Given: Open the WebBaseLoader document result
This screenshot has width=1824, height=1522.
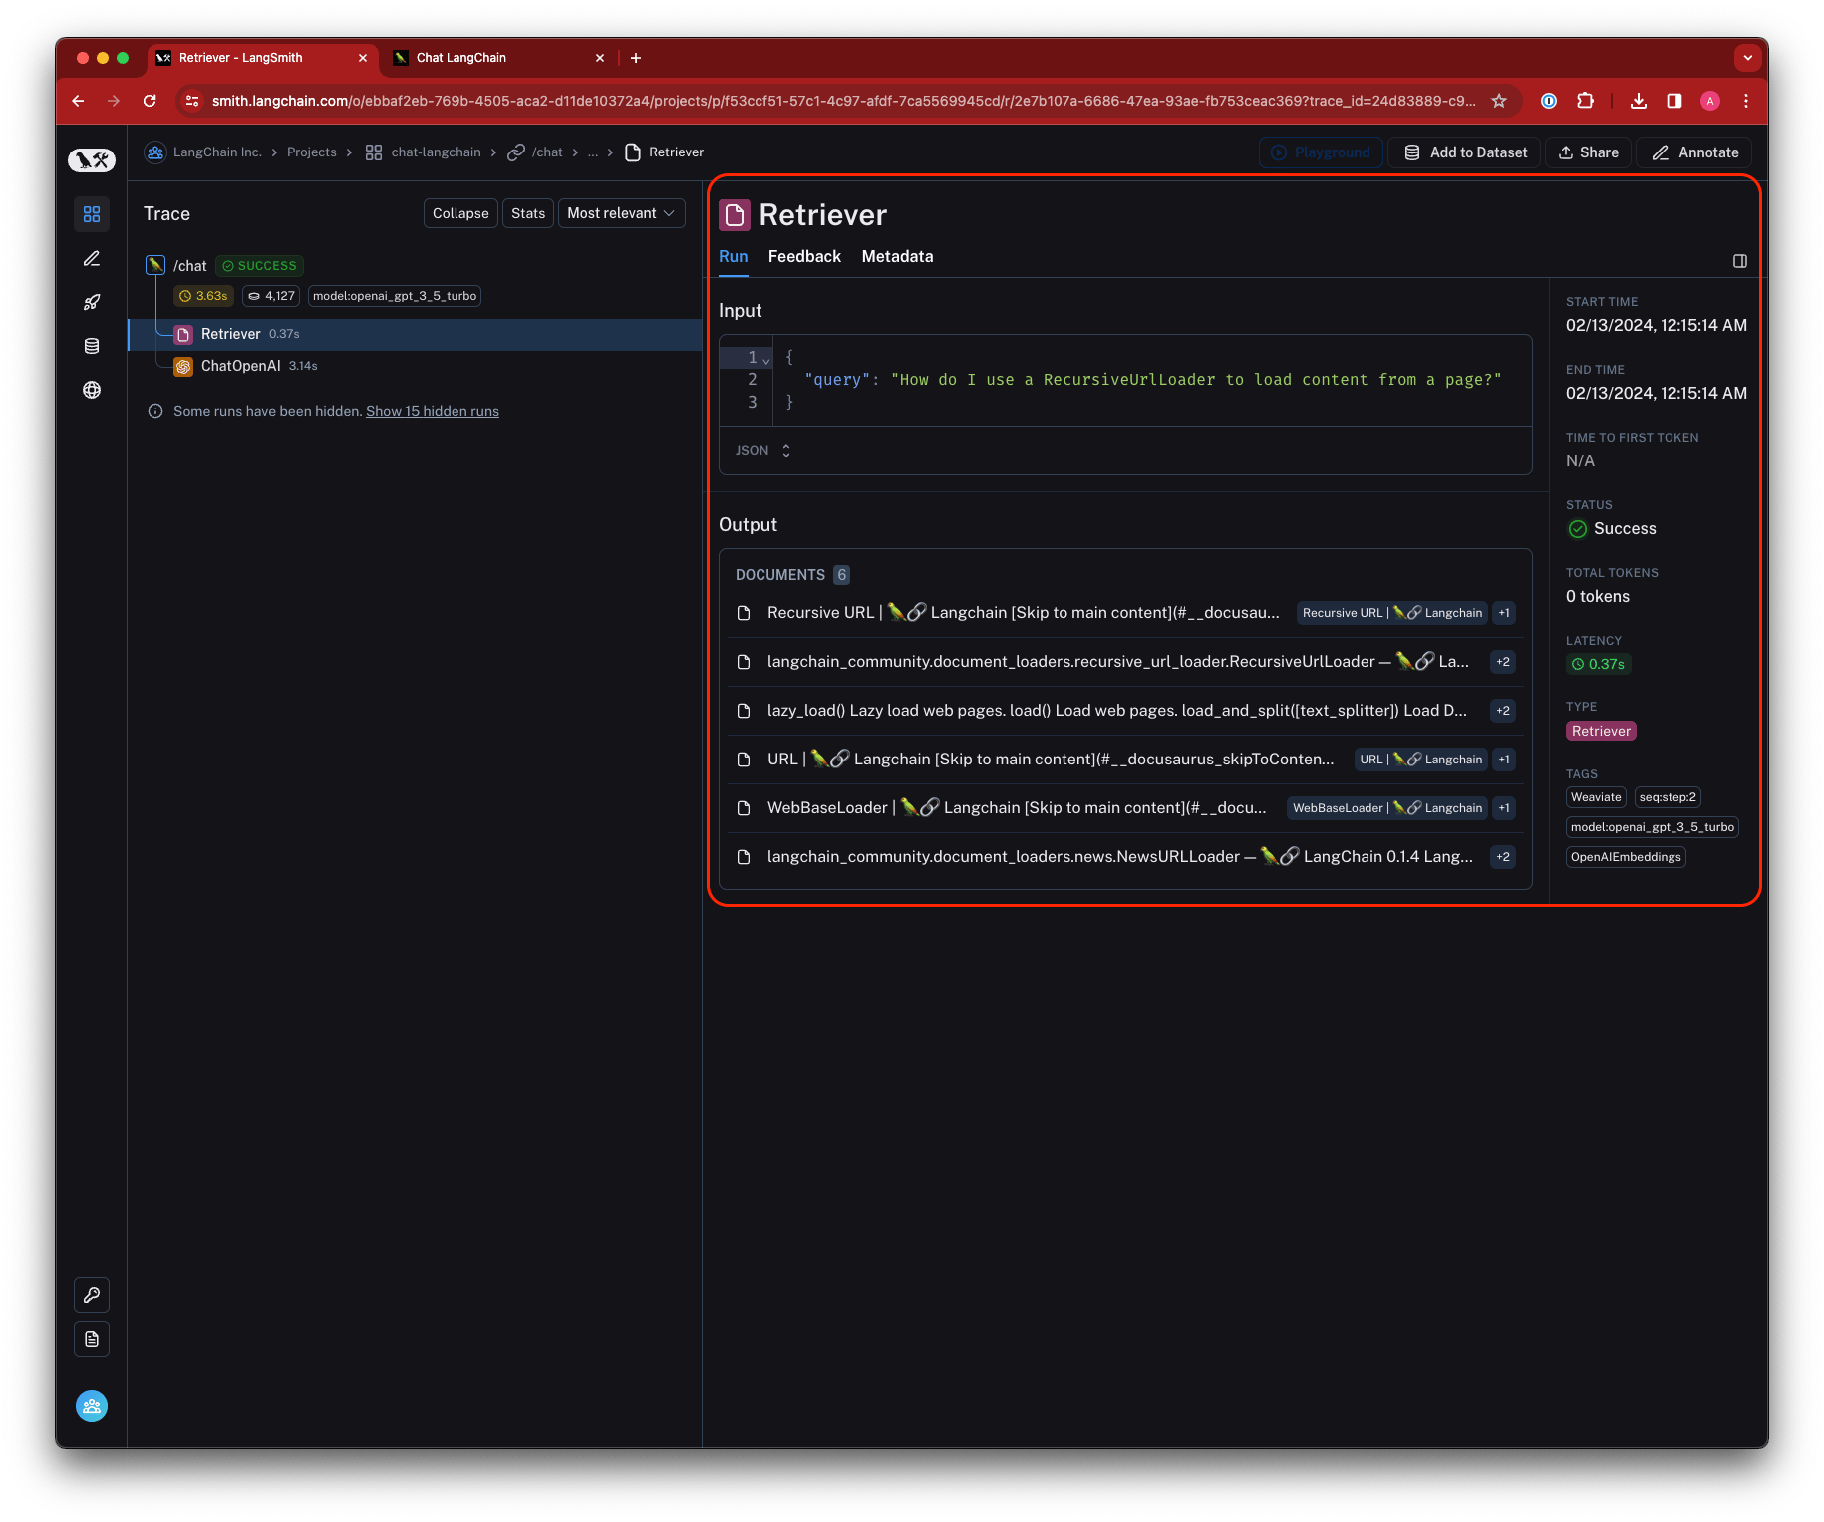Looking at the screenshot, I should tap(1125, 808).
